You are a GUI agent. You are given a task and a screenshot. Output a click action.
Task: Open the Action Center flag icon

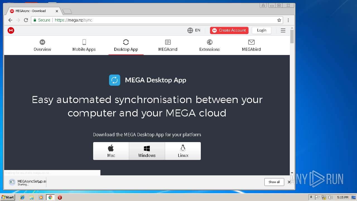pos(317,197)
